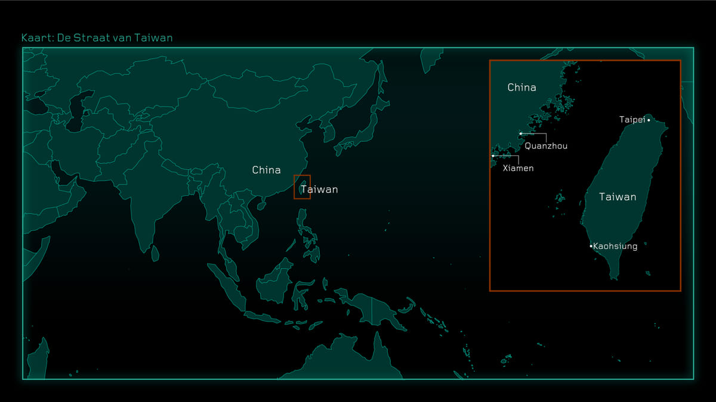716x402 pixels.
Task: Click the 'China' label on the main map
Action: pos(266,170)
